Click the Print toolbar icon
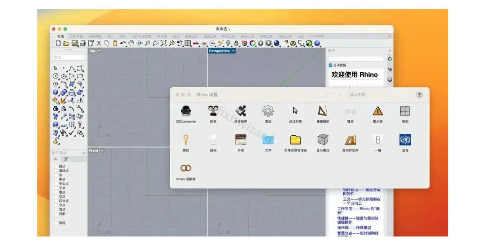The image size is (486, 246). pos(83,43)
